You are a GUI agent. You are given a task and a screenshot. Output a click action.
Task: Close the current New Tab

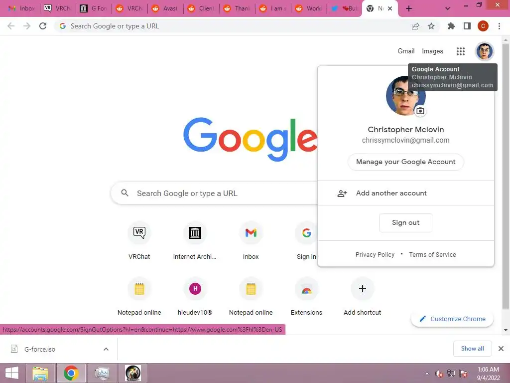pyautogui.click(x=390, y=8)
